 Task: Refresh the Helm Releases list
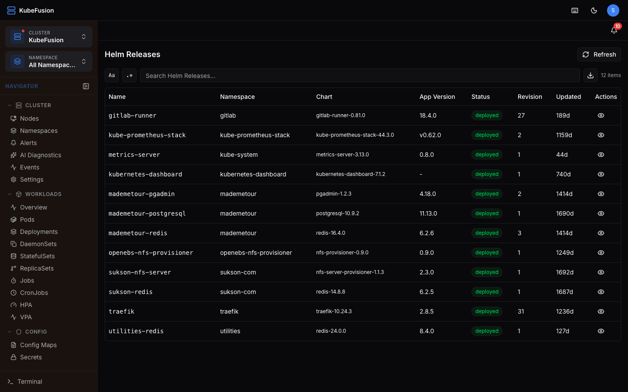coord(599,54)
